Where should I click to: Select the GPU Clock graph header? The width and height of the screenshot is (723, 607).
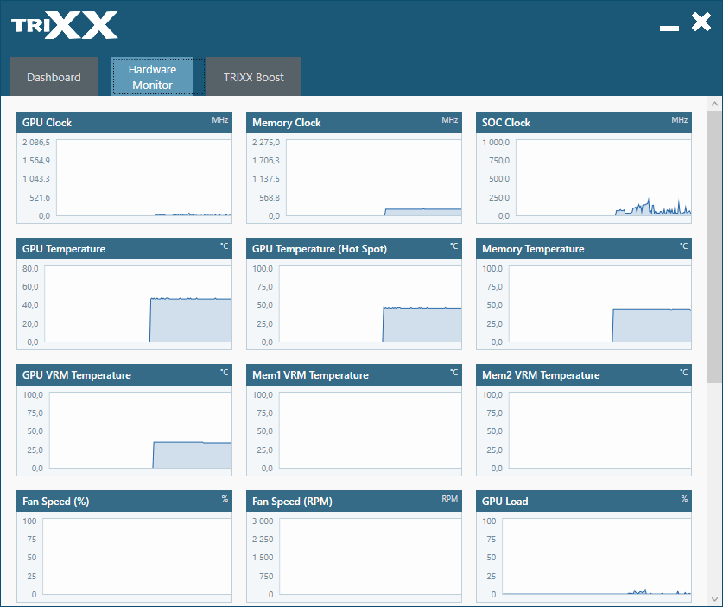[x=124, y=122]
